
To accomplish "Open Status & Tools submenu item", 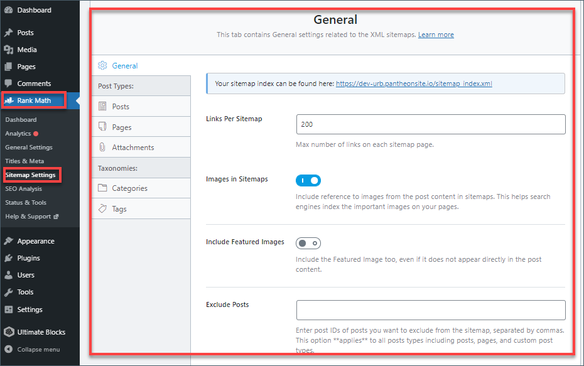I will point(26,202).
